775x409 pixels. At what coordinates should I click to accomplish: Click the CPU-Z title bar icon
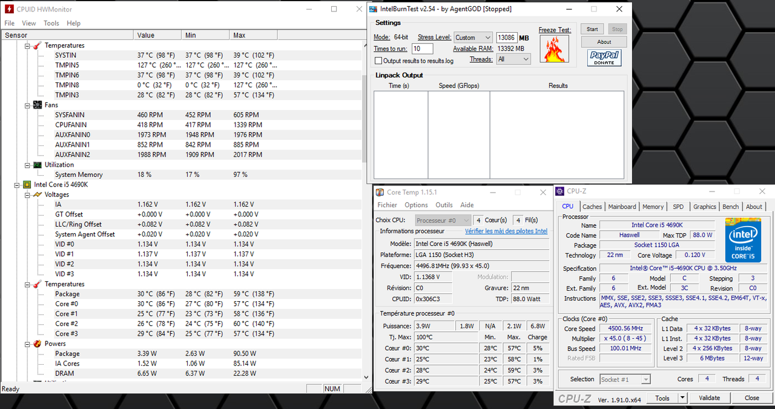[560, 191]
